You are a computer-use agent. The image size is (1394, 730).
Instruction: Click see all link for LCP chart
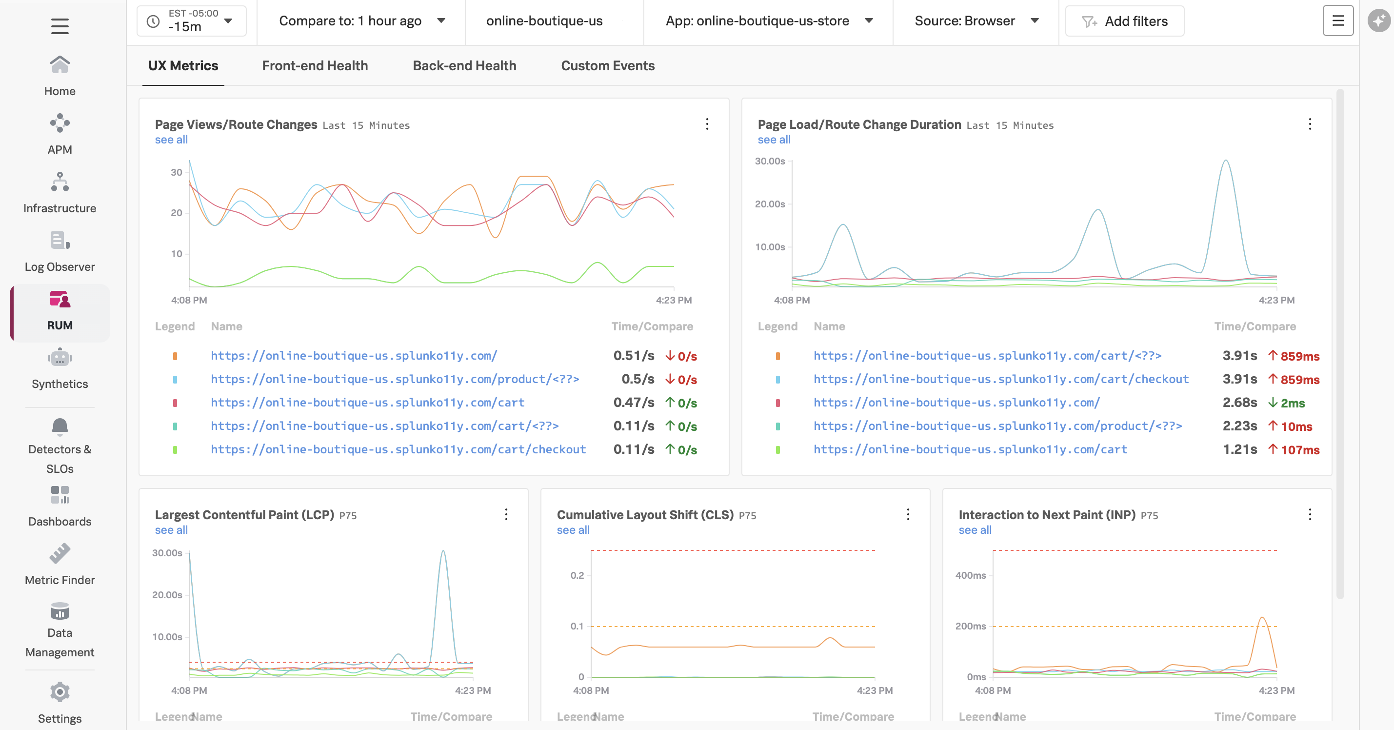click(171, 529)
